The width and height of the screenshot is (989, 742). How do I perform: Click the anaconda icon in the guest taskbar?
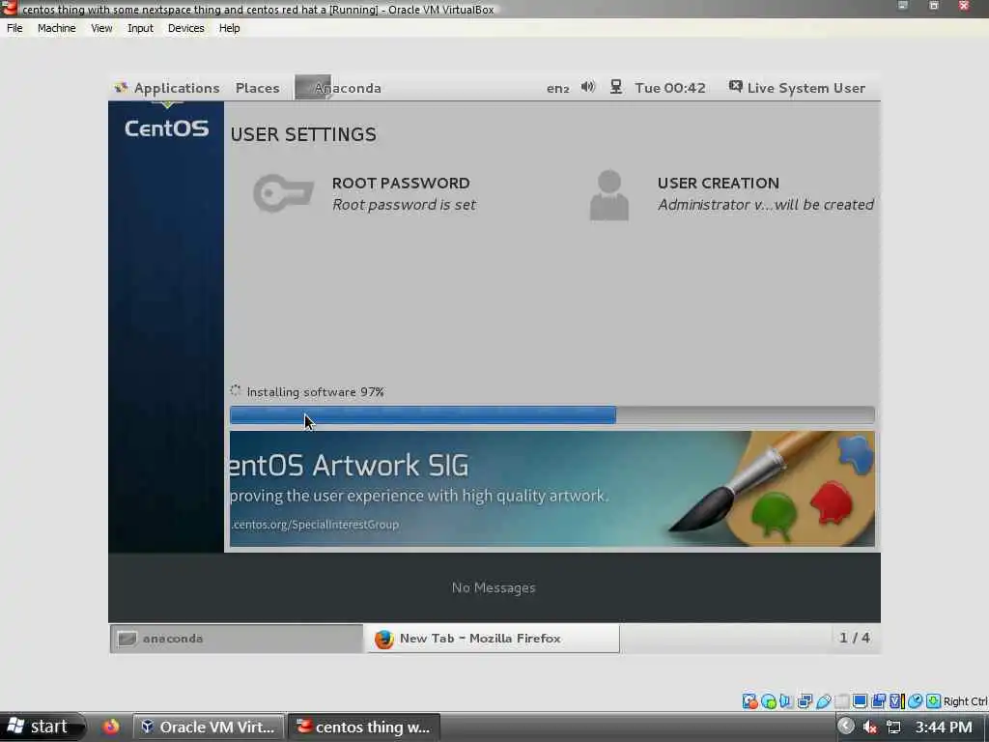(127, 639)
